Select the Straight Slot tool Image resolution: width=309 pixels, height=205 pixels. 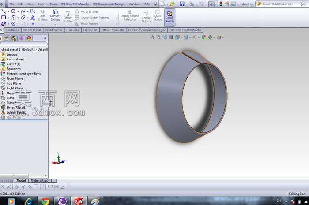4,24
